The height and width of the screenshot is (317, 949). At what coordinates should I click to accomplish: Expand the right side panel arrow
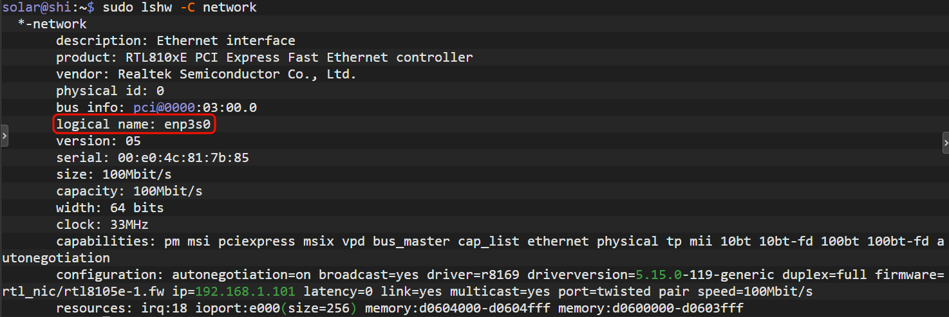tap(944, 141)
